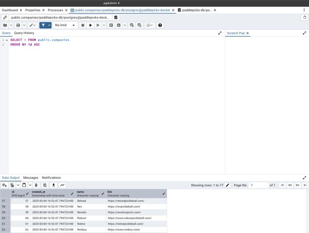Click the Help question mark icon

click(x=160, y=25)
